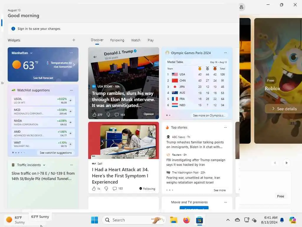Open Olympic Games card more options

pos(225,53)
